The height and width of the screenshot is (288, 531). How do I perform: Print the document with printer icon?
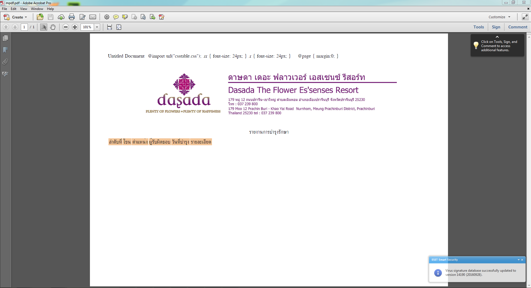(72, 17)
